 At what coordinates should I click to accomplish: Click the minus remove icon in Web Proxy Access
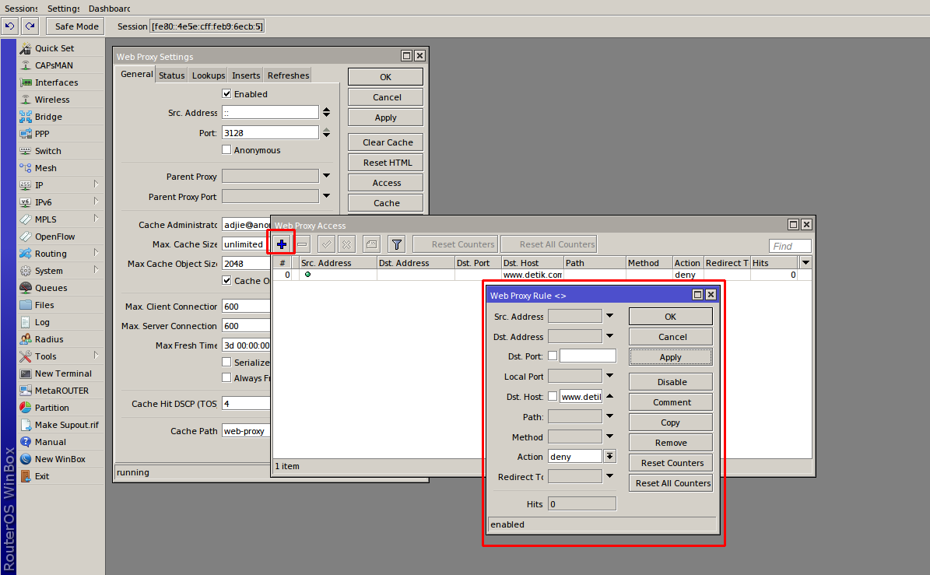303,244
